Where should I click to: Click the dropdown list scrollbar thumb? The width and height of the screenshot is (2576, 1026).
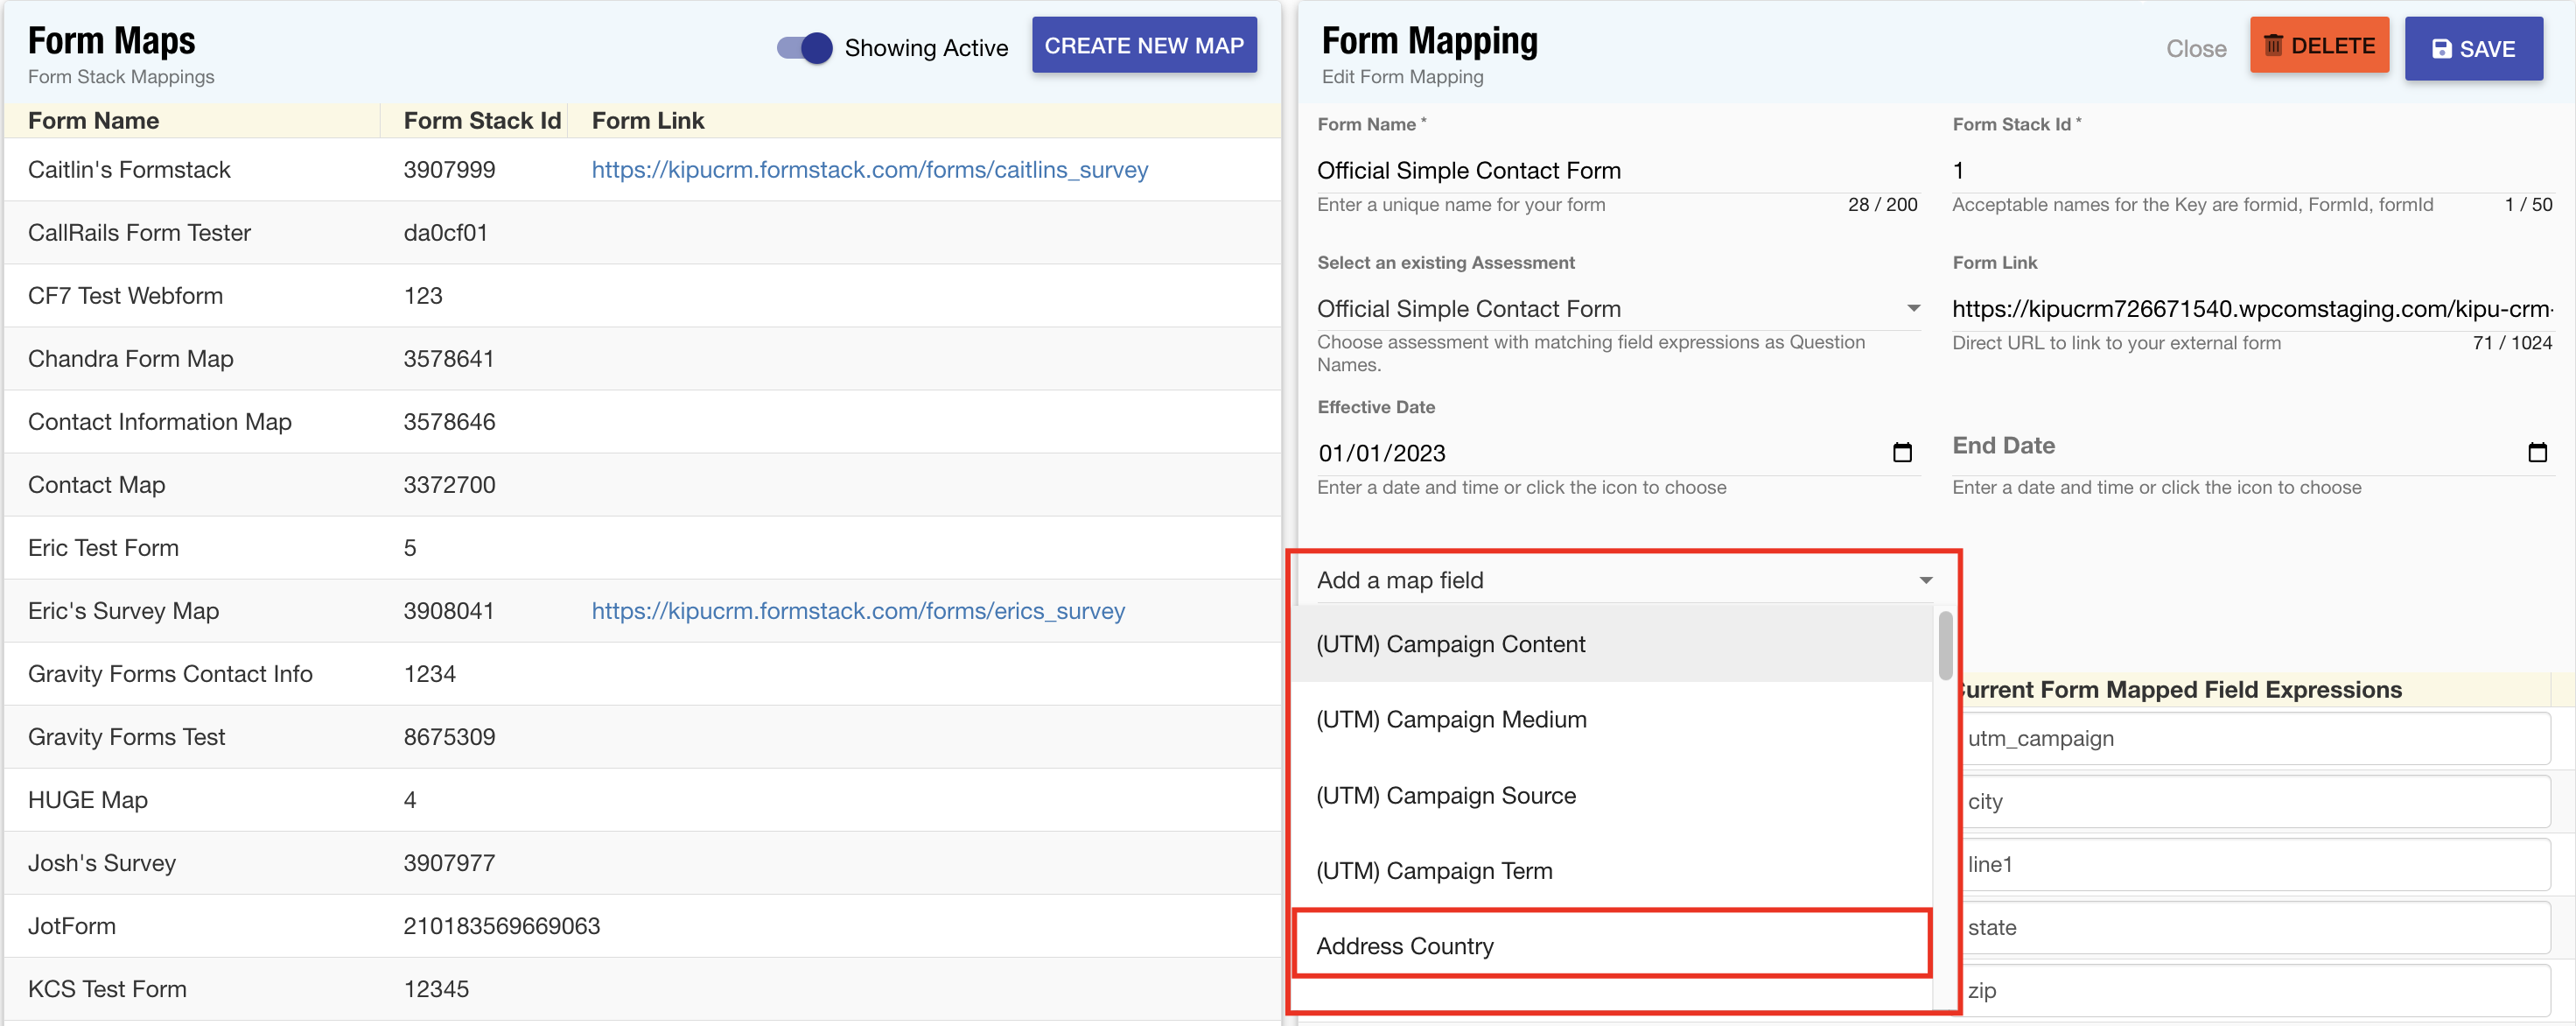1944,646
